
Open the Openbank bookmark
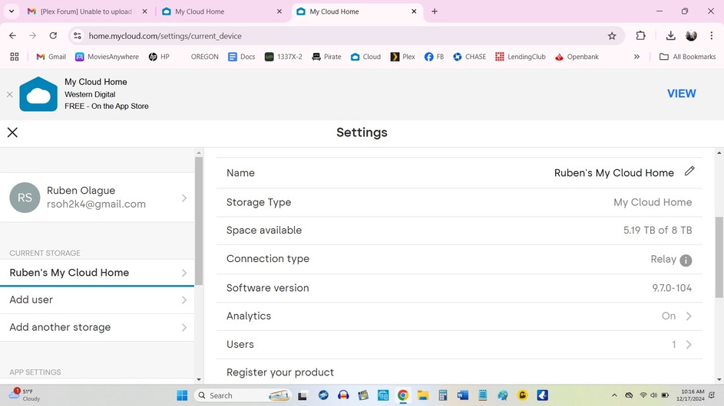(x=577, y=57)
